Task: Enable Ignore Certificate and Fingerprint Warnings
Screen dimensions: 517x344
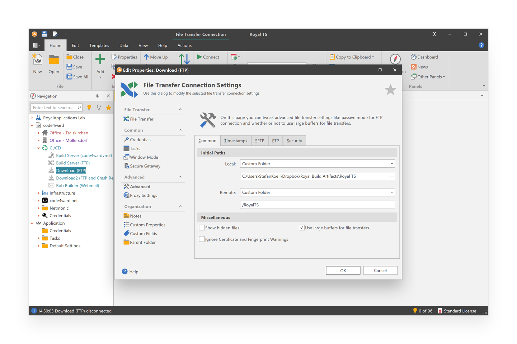Action: coord(202,239)
